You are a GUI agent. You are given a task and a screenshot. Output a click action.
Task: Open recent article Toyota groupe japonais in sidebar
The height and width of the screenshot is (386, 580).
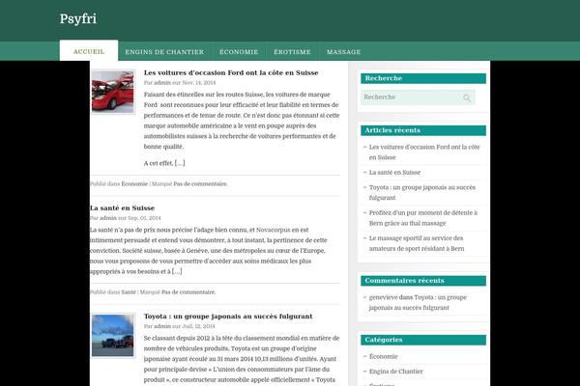pyautogui.click(x=422, y=192)
